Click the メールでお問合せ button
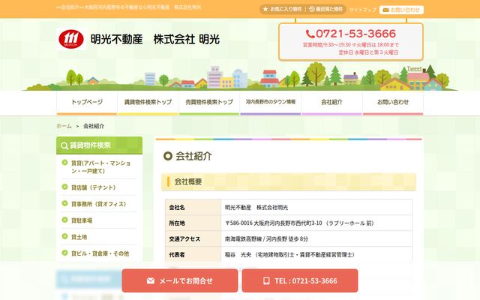Viewport: 480px width, 300px height. (x=180, y=280)
